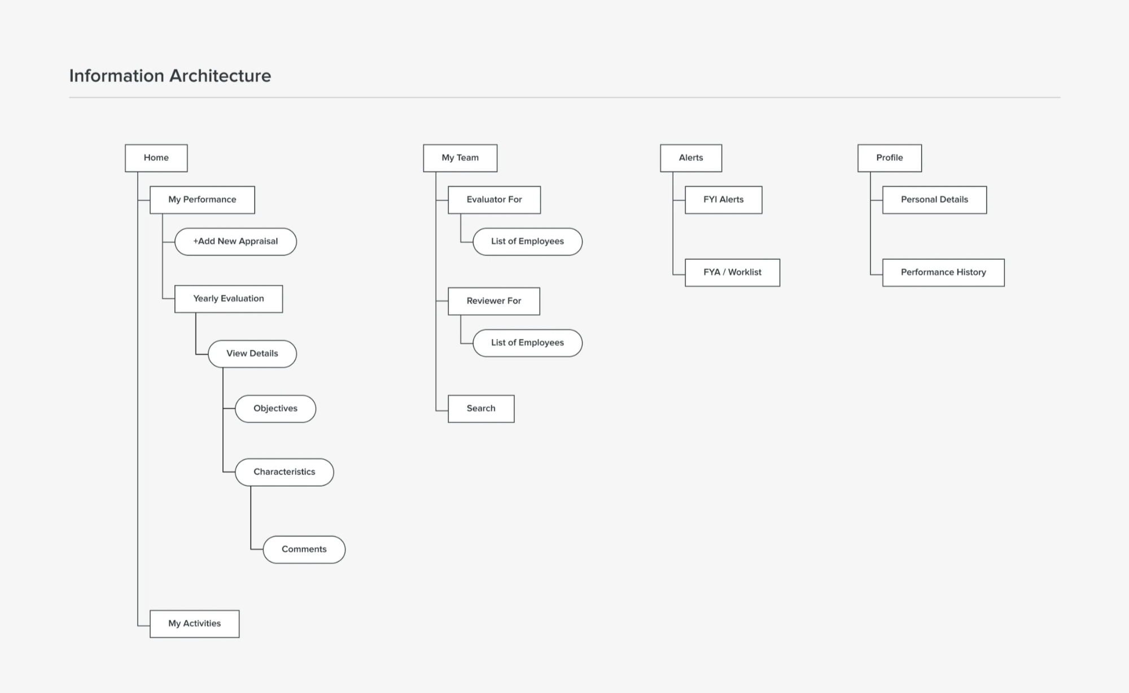Screen dimensions: 1129x693
Task: Click the +Add New Appraisal pill
Action: pyautogui.click(x=235, y=242)
